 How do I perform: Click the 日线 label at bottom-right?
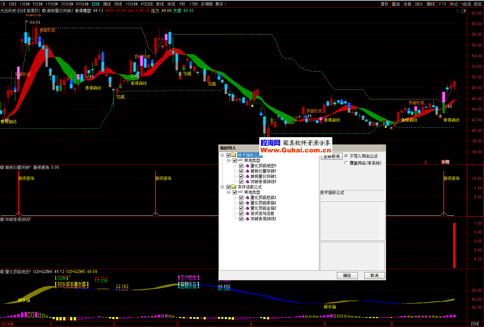coord(475,324)
